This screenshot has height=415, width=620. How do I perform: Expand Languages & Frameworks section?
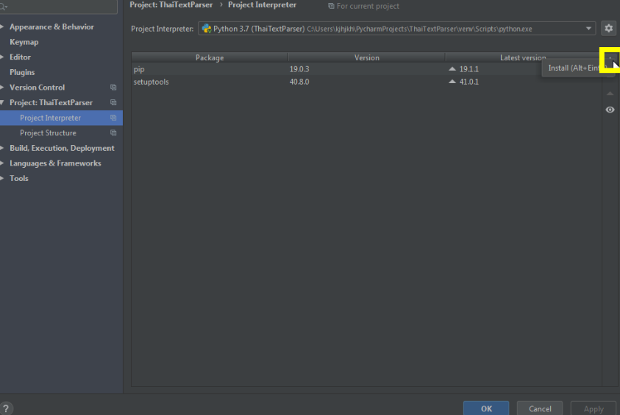2,163
